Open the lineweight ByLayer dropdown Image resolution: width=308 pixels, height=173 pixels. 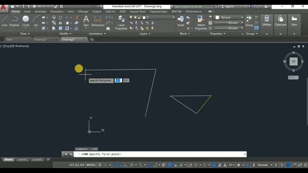[x=229, y=23]
